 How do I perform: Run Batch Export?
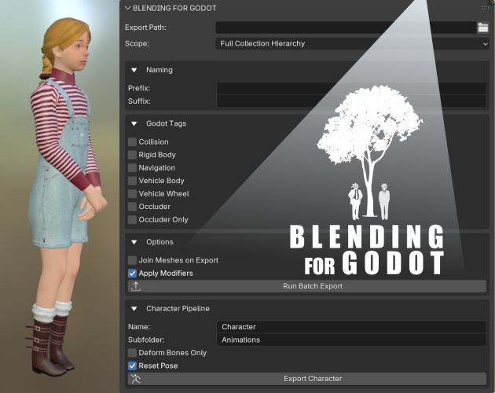click(307, 286)
